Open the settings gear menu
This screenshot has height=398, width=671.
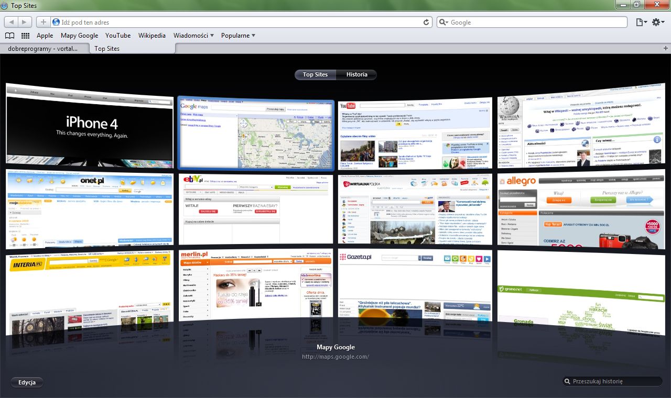click(x=658, y=22)
